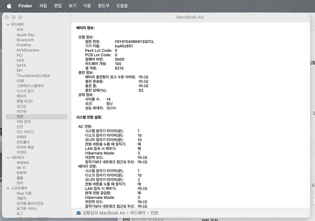Open the 도움말 menu

tap(122, 6)
